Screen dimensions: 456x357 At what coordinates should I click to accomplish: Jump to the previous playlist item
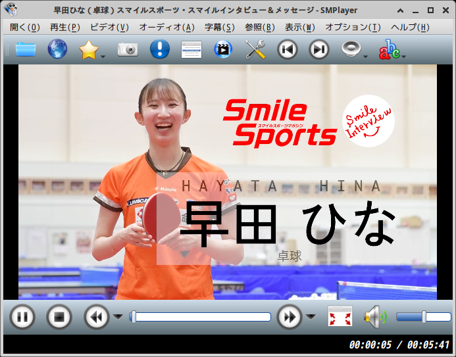click(x=287, y=49)
